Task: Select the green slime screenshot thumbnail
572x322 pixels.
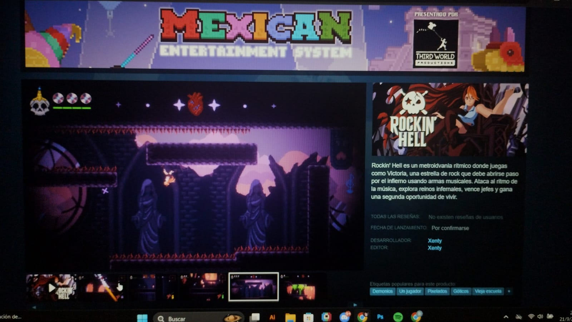Action: pos(302,287)
